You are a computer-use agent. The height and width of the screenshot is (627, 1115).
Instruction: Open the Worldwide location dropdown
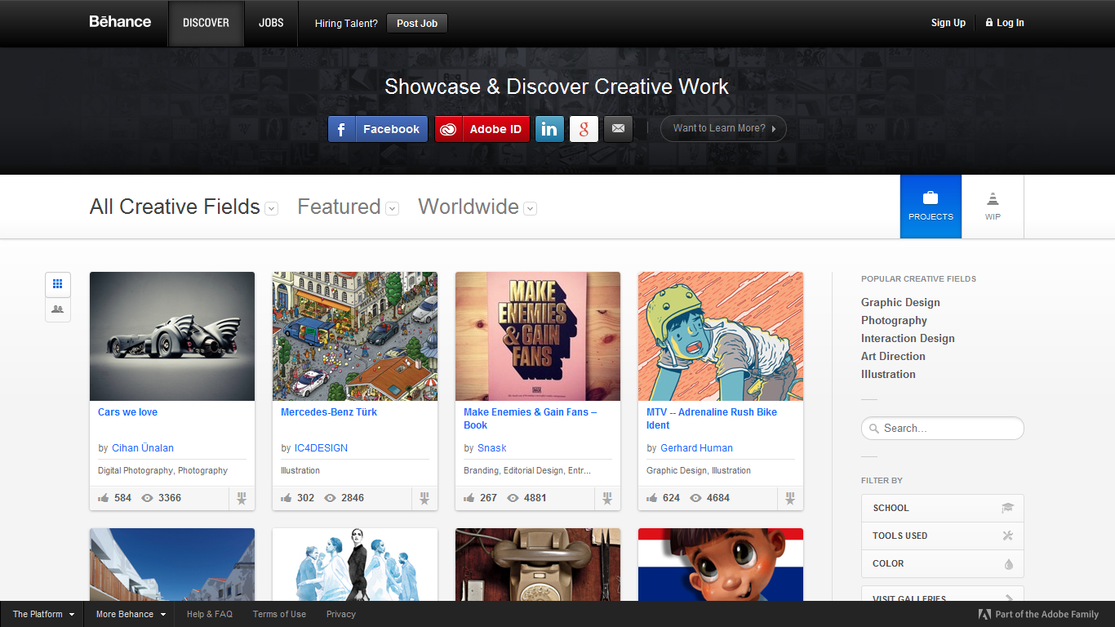point(530,208)
